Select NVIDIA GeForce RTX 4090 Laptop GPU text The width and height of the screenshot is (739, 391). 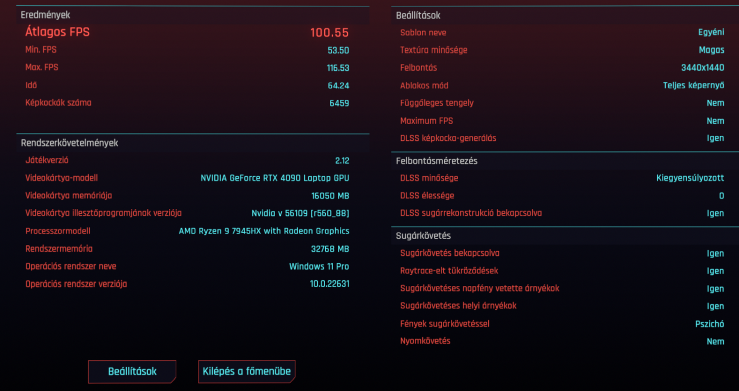(x=275, y=178)
